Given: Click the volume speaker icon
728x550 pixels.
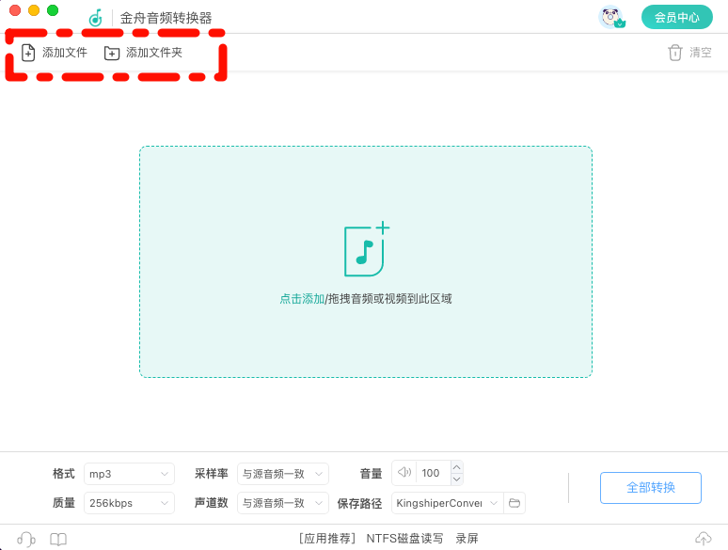Looking at the screenshot, I should 404,473.
